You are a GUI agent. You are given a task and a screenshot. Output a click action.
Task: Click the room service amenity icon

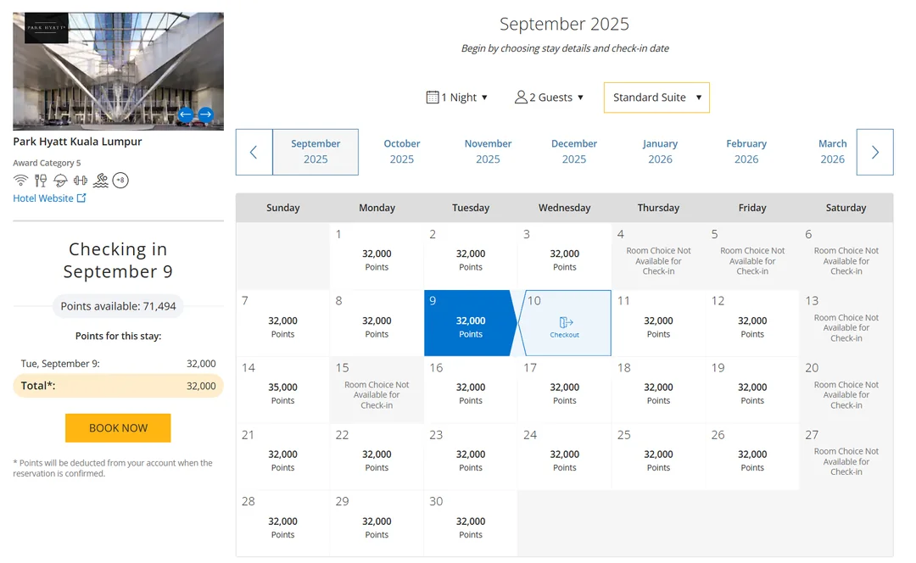[60, 180]
